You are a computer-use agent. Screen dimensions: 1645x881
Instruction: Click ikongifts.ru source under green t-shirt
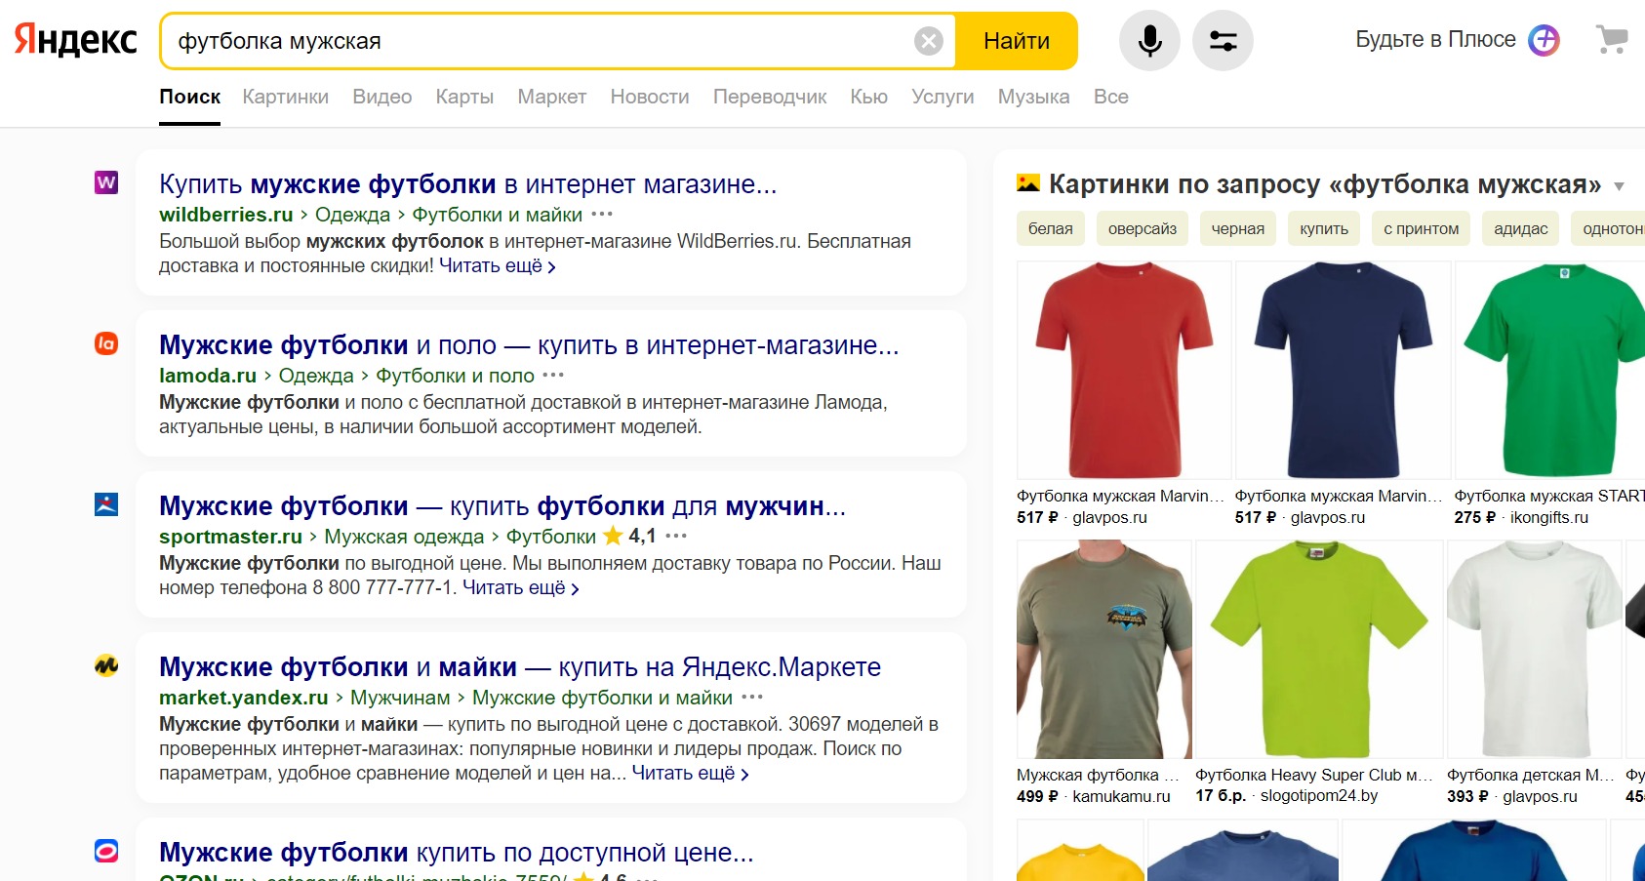[x=1548, y=517]
